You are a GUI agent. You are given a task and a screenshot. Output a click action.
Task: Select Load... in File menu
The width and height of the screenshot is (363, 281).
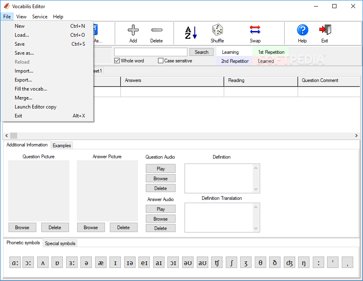[47, 35]
